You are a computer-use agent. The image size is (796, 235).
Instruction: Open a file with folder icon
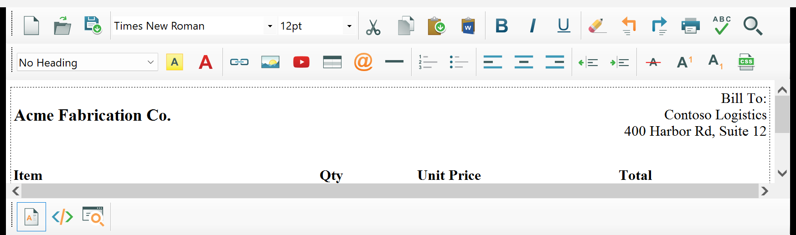point(62,26)
